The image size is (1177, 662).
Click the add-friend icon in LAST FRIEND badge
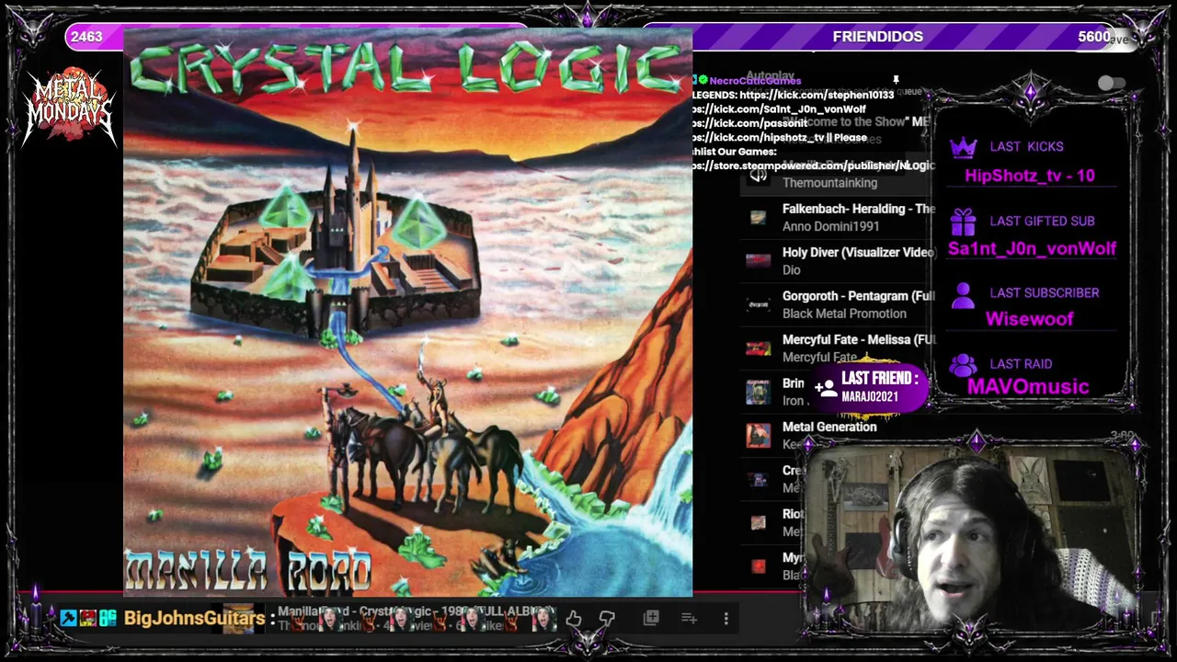click(826, 388)
